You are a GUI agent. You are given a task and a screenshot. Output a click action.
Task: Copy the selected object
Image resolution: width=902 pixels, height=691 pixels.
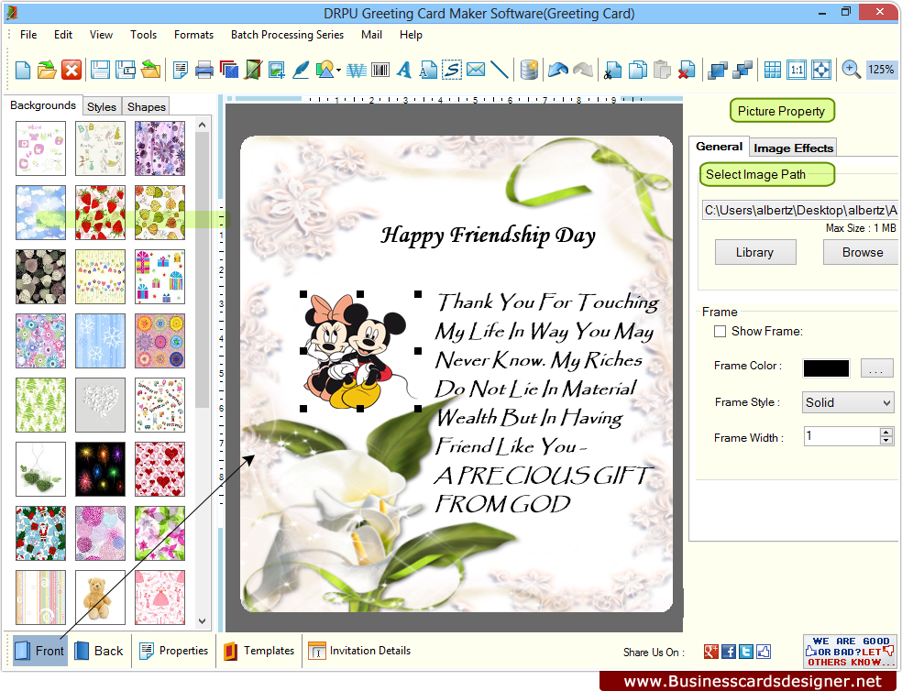(637, 71)
